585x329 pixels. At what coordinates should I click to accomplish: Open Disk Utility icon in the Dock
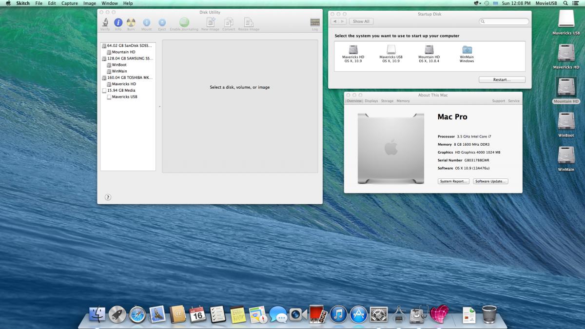click(419, 314)
